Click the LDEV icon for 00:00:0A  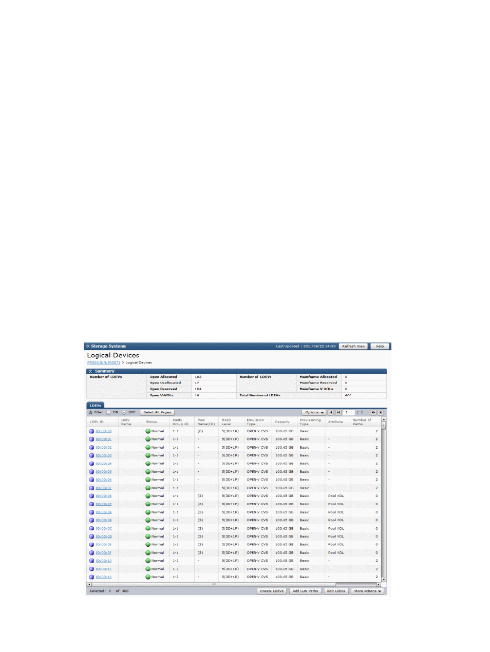click(x=91, y=512)
